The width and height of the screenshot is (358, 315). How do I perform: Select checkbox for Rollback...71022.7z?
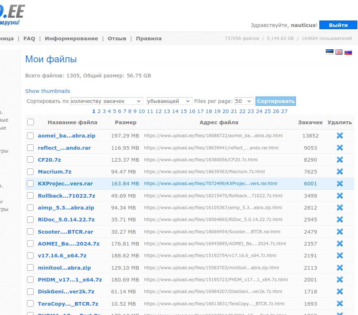pos(31,196)
